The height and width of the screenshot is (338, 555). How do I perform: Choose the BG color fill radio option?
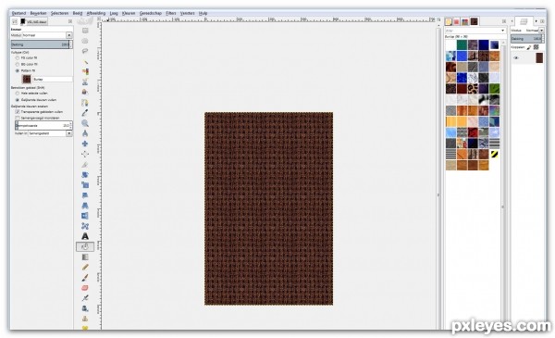[x=17, y=64]
